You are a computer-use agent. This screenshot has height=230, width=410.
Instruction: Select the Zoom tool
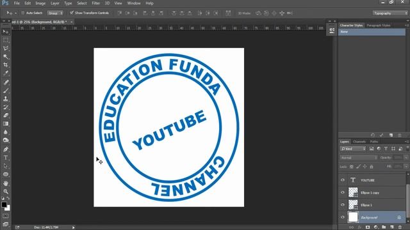pos(6,192)
